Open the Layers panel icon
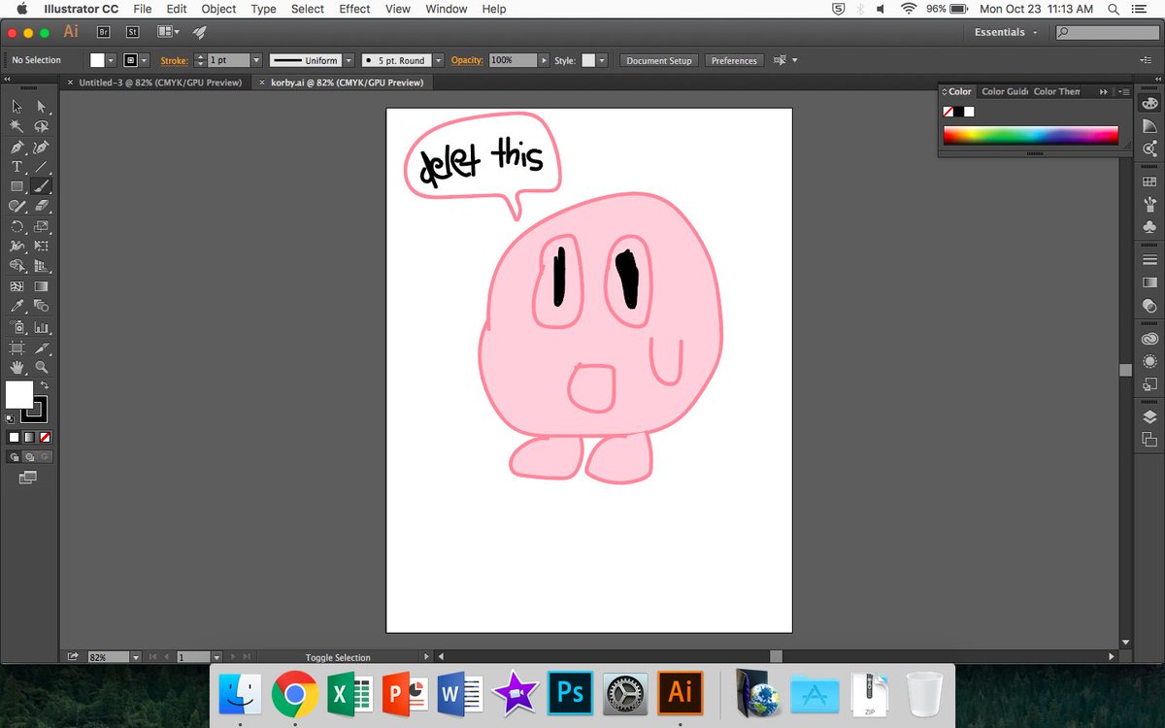1165x728 pixels. [x=1149, y=416]
